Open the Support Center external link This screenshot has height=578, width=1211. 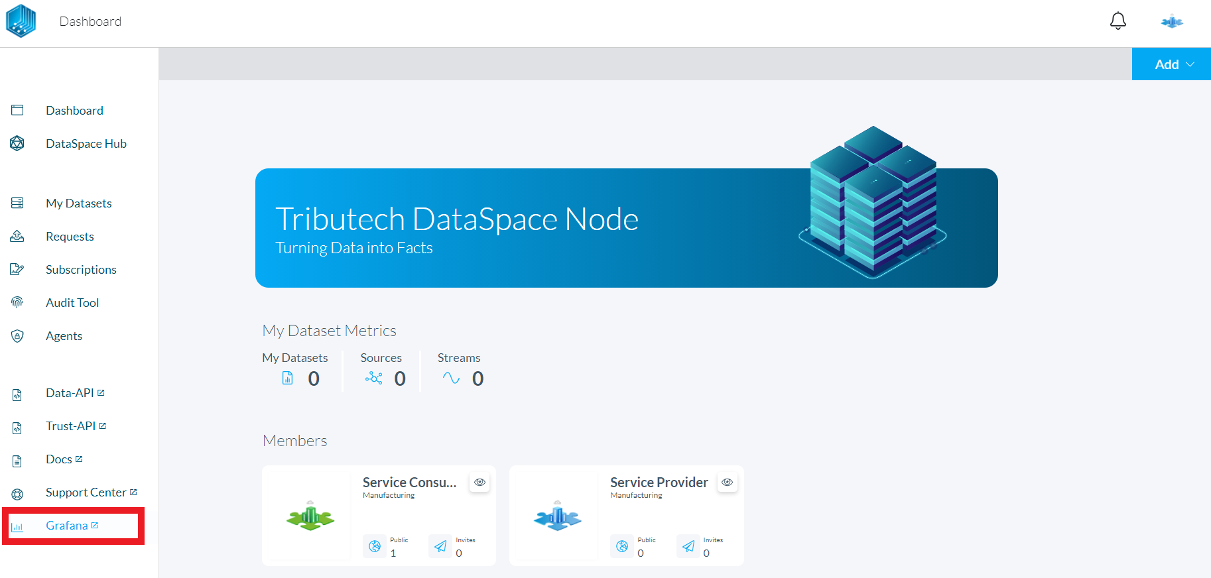tap(92, 492)
